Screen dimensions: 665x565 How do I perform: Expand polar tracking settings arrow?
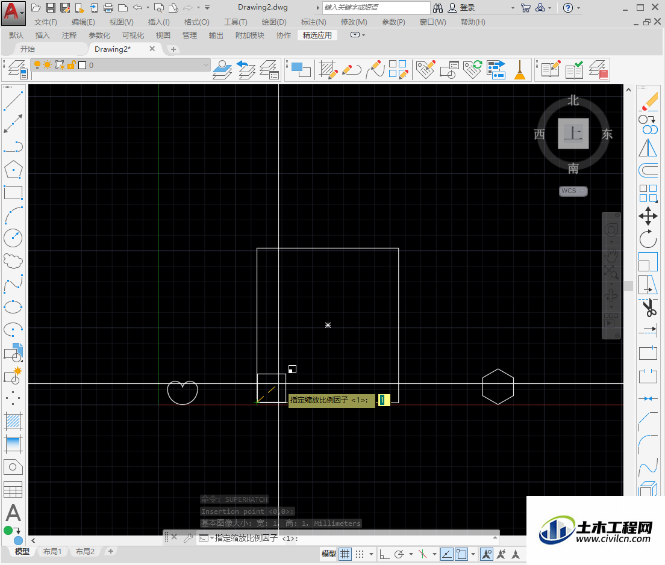411,554
